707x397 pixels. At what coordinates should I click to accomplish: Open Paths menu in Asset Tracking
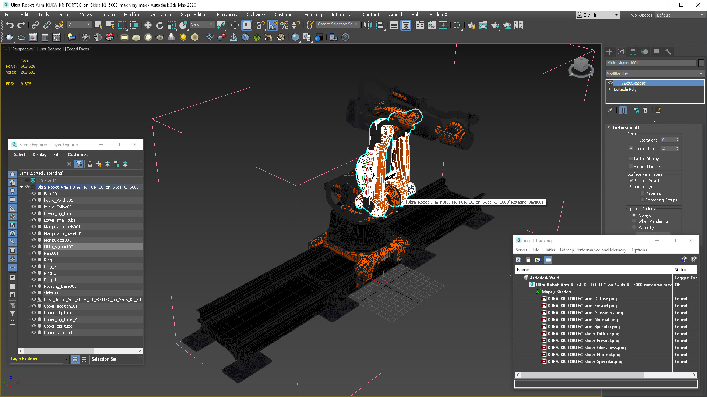click(549, 250)
